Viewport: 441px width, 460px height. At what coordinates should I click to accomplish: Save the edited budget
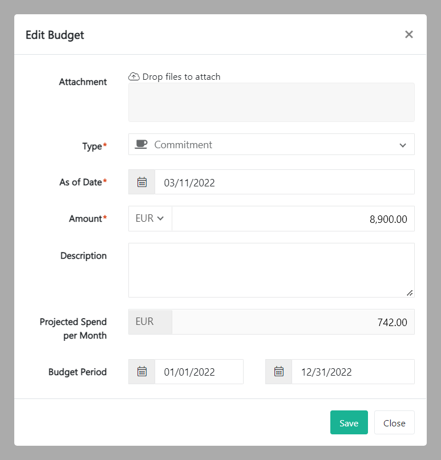[349, 422]
